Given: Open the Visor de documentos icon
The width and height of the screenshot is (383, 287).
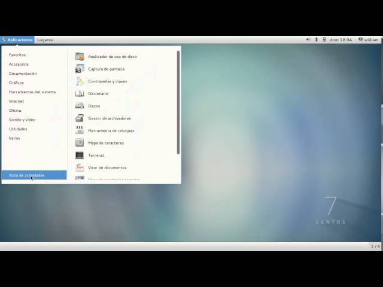Looking at the screenshot, I should [80, 167].
